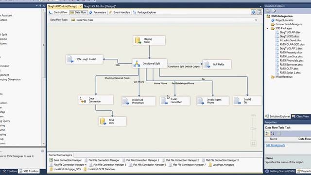Switch to the SSIS Toolbox tab
The height and width of the screenshot is (175, 311).
(29, 171)
